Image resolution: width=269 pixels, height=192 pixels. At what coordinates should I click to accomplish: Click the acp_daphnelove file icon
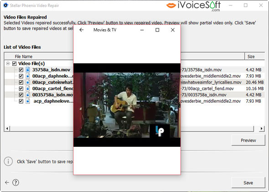pos(27,101)
